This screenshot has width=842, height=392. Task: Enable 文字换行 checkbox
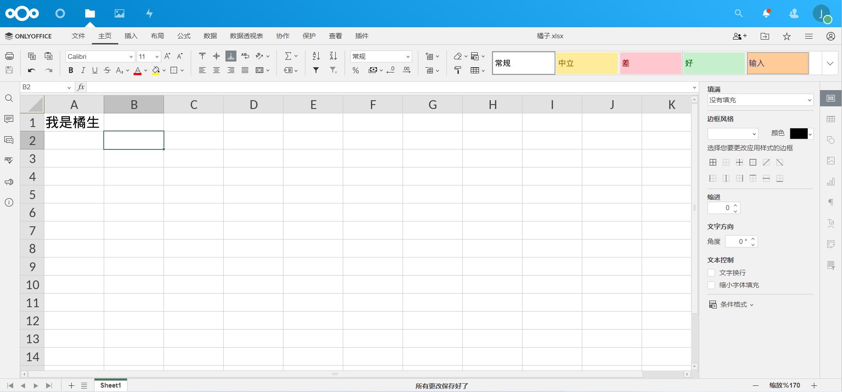click(711, 273)
